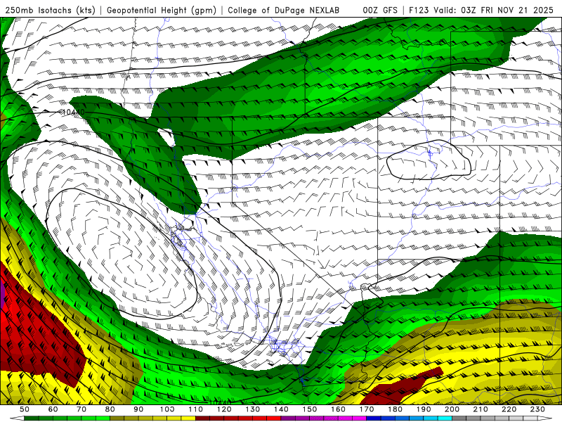The width and height of the screenshot is (562, 422).
Task: Click the '10440' contour label near left edge
Action: (x=73, y=113)
